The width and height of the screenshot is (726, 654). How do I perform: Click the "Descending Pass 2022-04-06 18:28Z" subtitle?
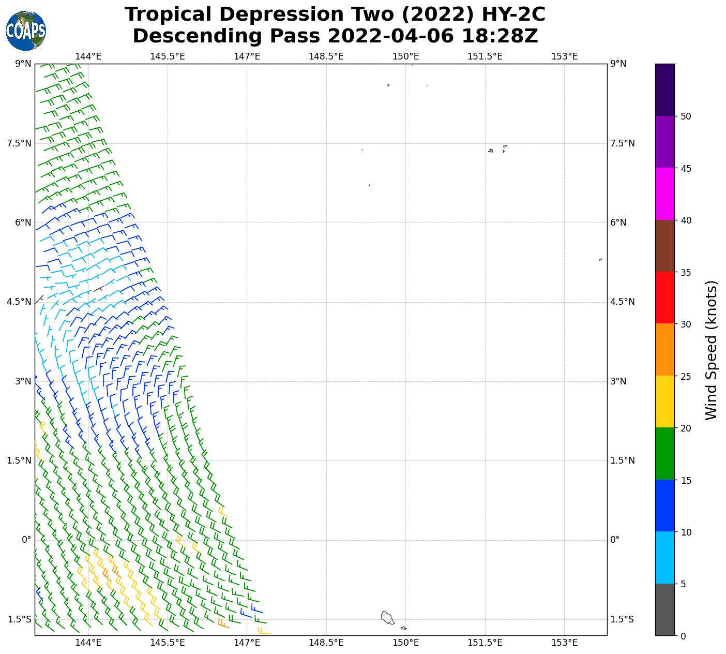click(335, 36)
